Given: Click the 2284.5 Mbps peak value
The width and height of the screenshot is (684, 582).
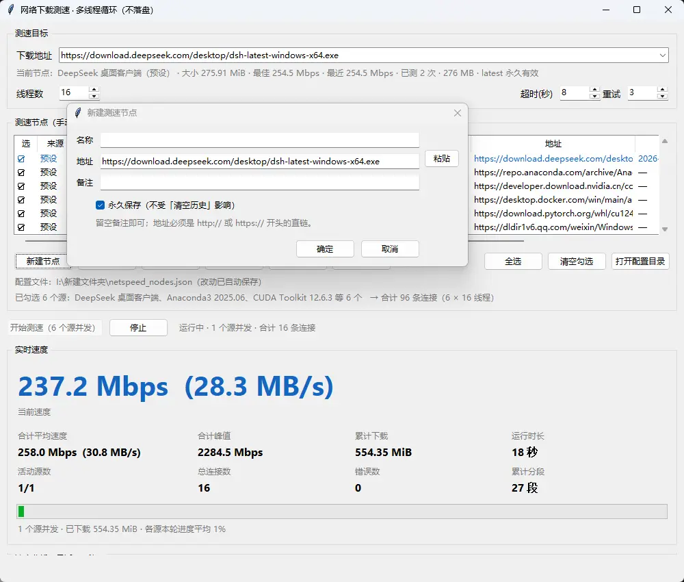Looking at the screenshot, I should click(x=230, y=453).
